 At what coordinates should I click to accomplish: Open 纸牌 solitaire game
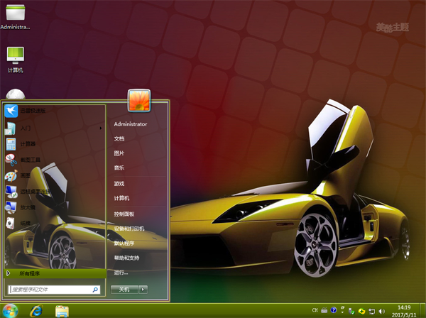click(x=26, y=223)
